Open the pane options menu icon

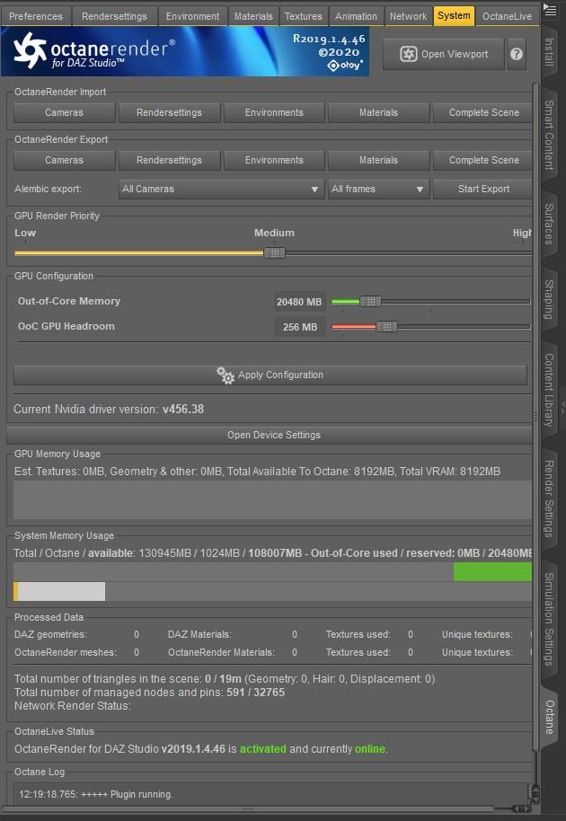click(x=550, y=10)
